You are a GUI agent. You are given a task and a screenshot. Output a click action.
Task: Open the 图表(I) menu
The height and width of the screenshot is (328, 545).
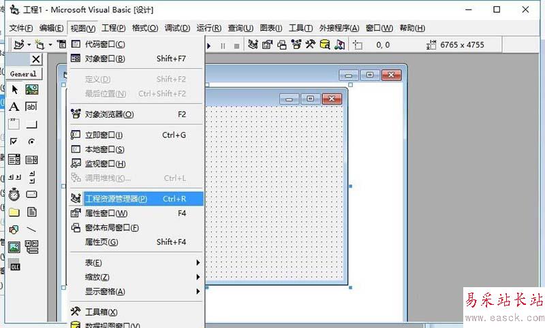click(271, 28)
